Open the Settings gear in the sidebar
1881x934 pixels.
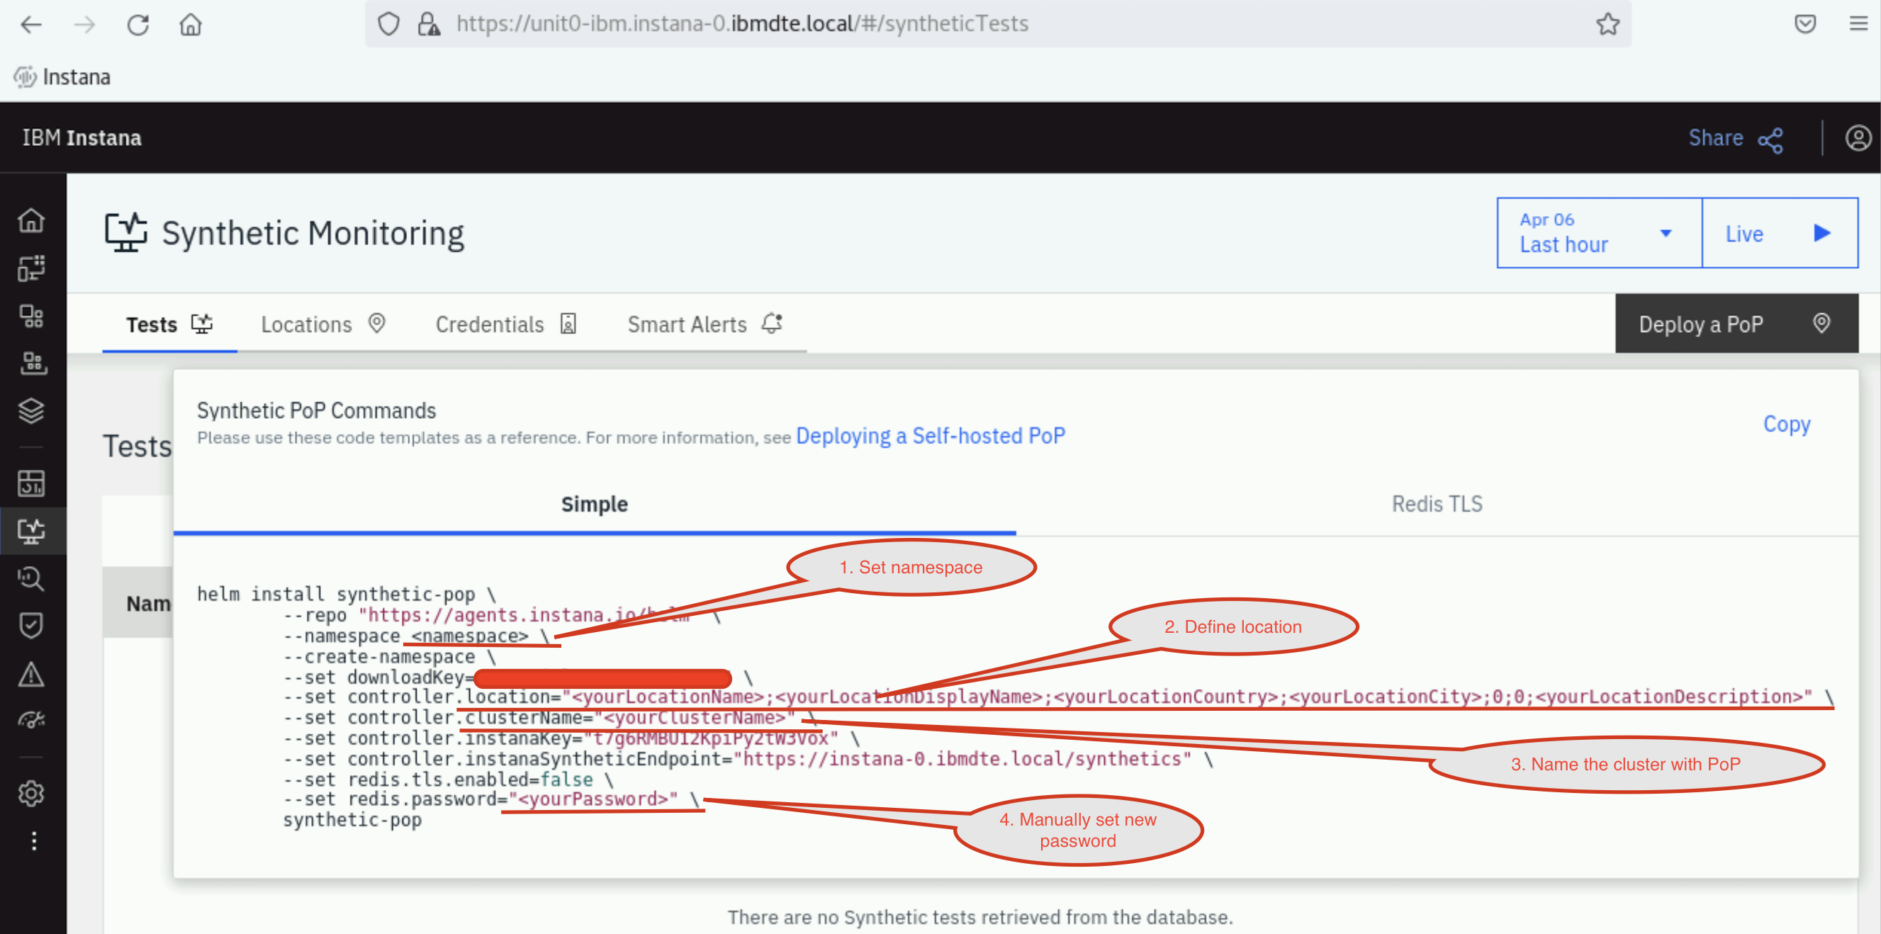31,793
